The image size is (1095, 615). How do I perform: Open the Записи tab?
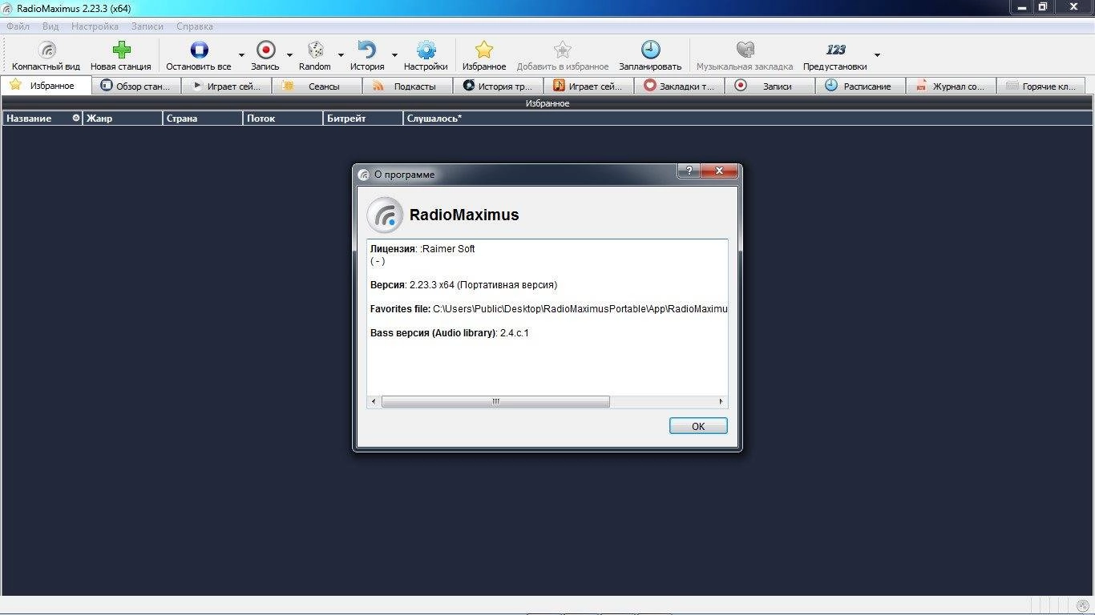pyautogui.click(x=770, y=86)
